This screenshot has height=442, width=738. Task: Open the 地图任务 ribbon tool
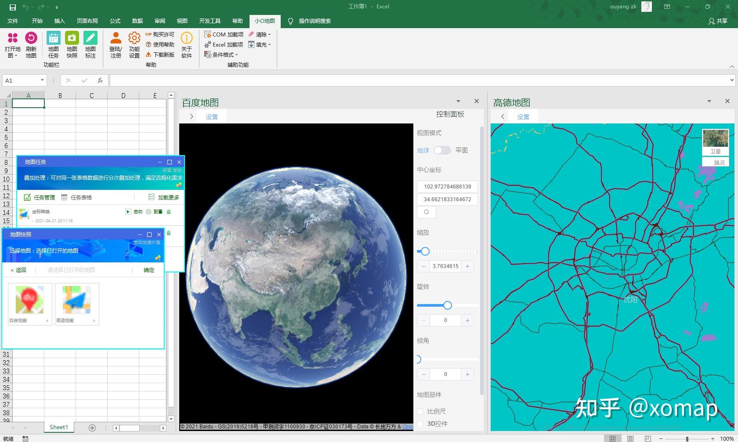(54, 39)
